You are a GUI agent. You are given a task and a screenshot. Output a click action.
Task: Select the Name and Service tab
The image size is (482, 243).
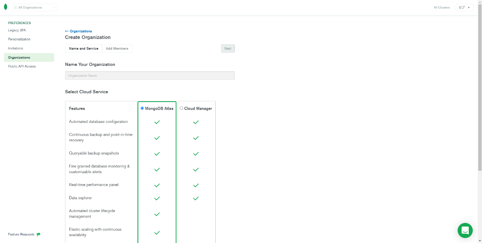click(x=84, y=48)
